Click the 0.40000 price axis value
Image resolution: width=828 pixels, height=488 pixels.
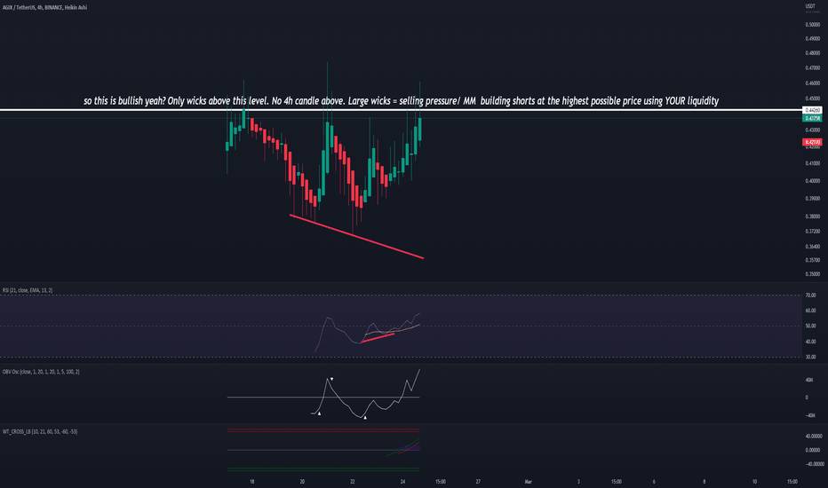point(813,180)
